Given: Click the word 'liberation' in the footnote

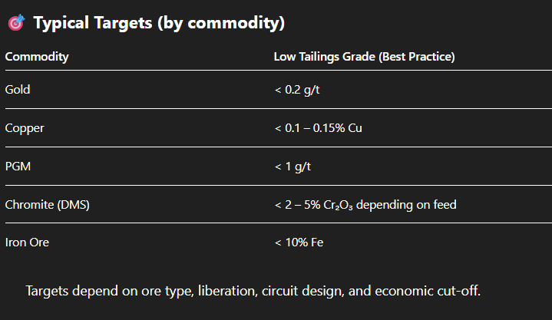Looking at the screenshot, I should pos(229,292).
